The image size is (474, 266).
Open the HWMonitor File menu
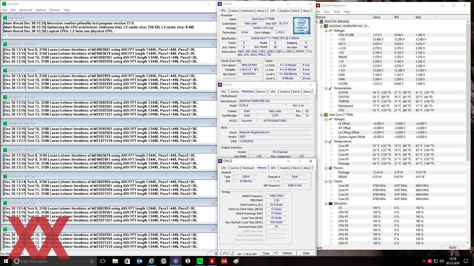[x=318, y=12]
